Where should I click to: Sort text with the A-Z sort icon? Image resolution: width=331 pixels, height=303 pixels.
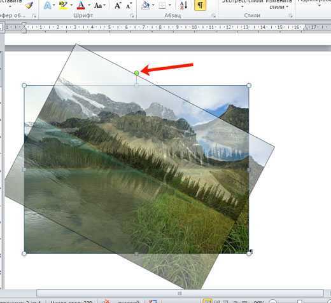(x=183, y=5)
